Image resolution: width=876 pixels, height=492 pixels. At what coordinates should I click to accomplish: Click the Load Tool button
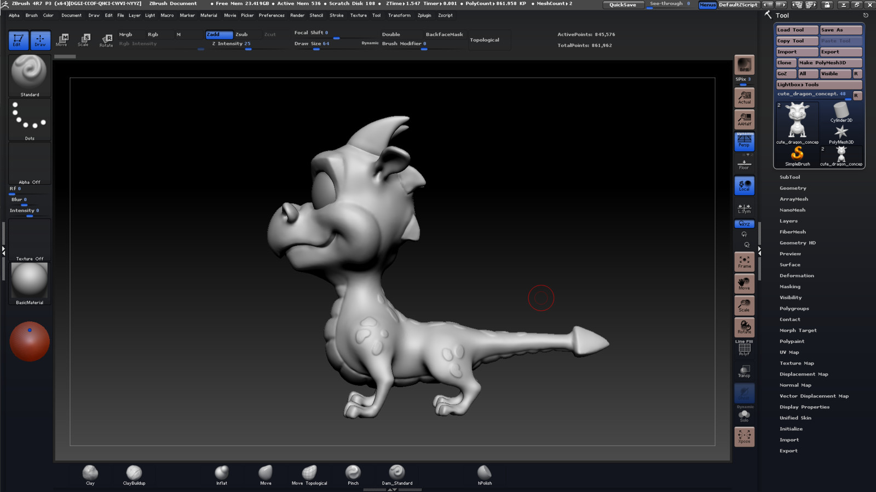(797, 30)
